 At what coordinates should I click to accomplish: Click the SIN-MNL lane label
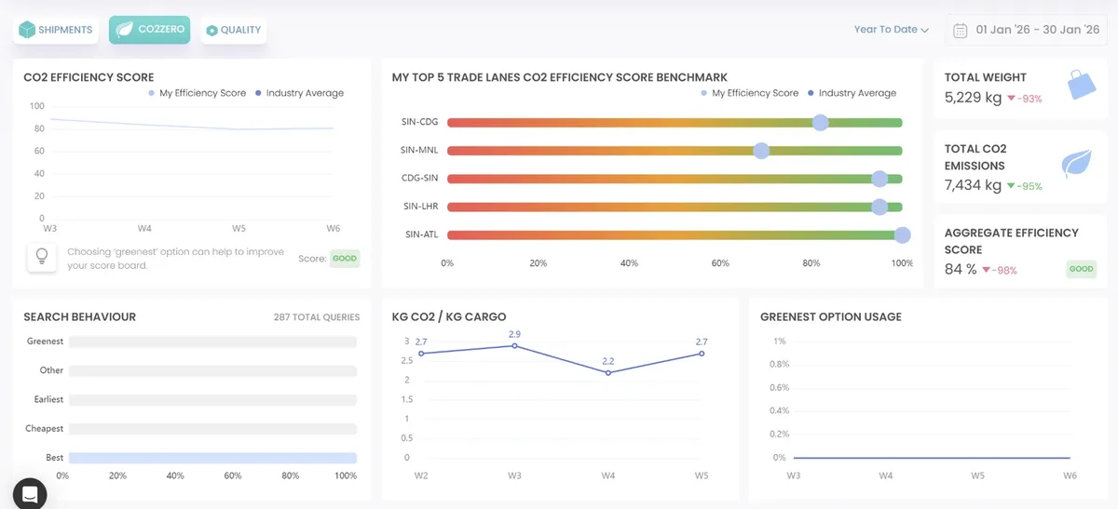(419, 150)
